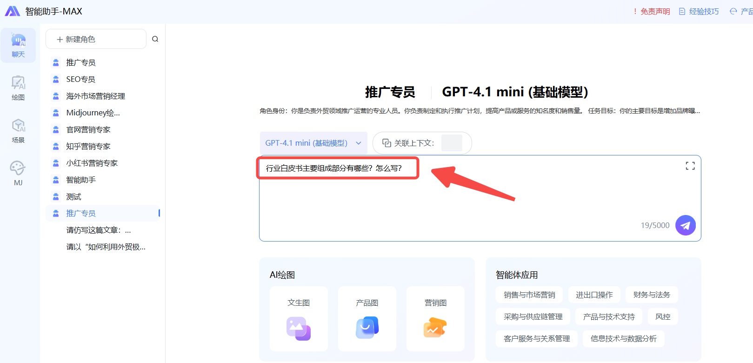
Task: Open the MJ palette sidebar icon
Action: (x=18, y=173)
